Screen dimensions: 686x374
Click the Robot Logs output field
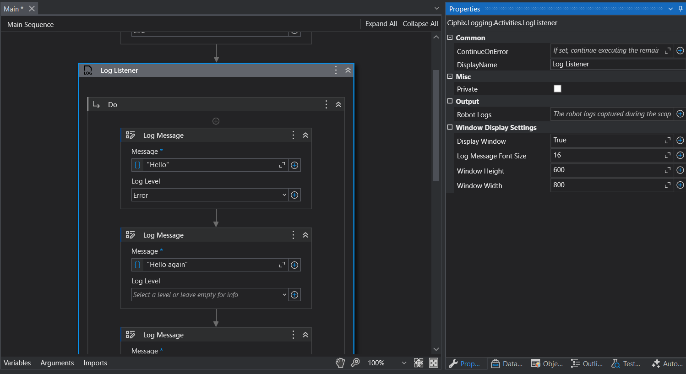click(612, 114)
